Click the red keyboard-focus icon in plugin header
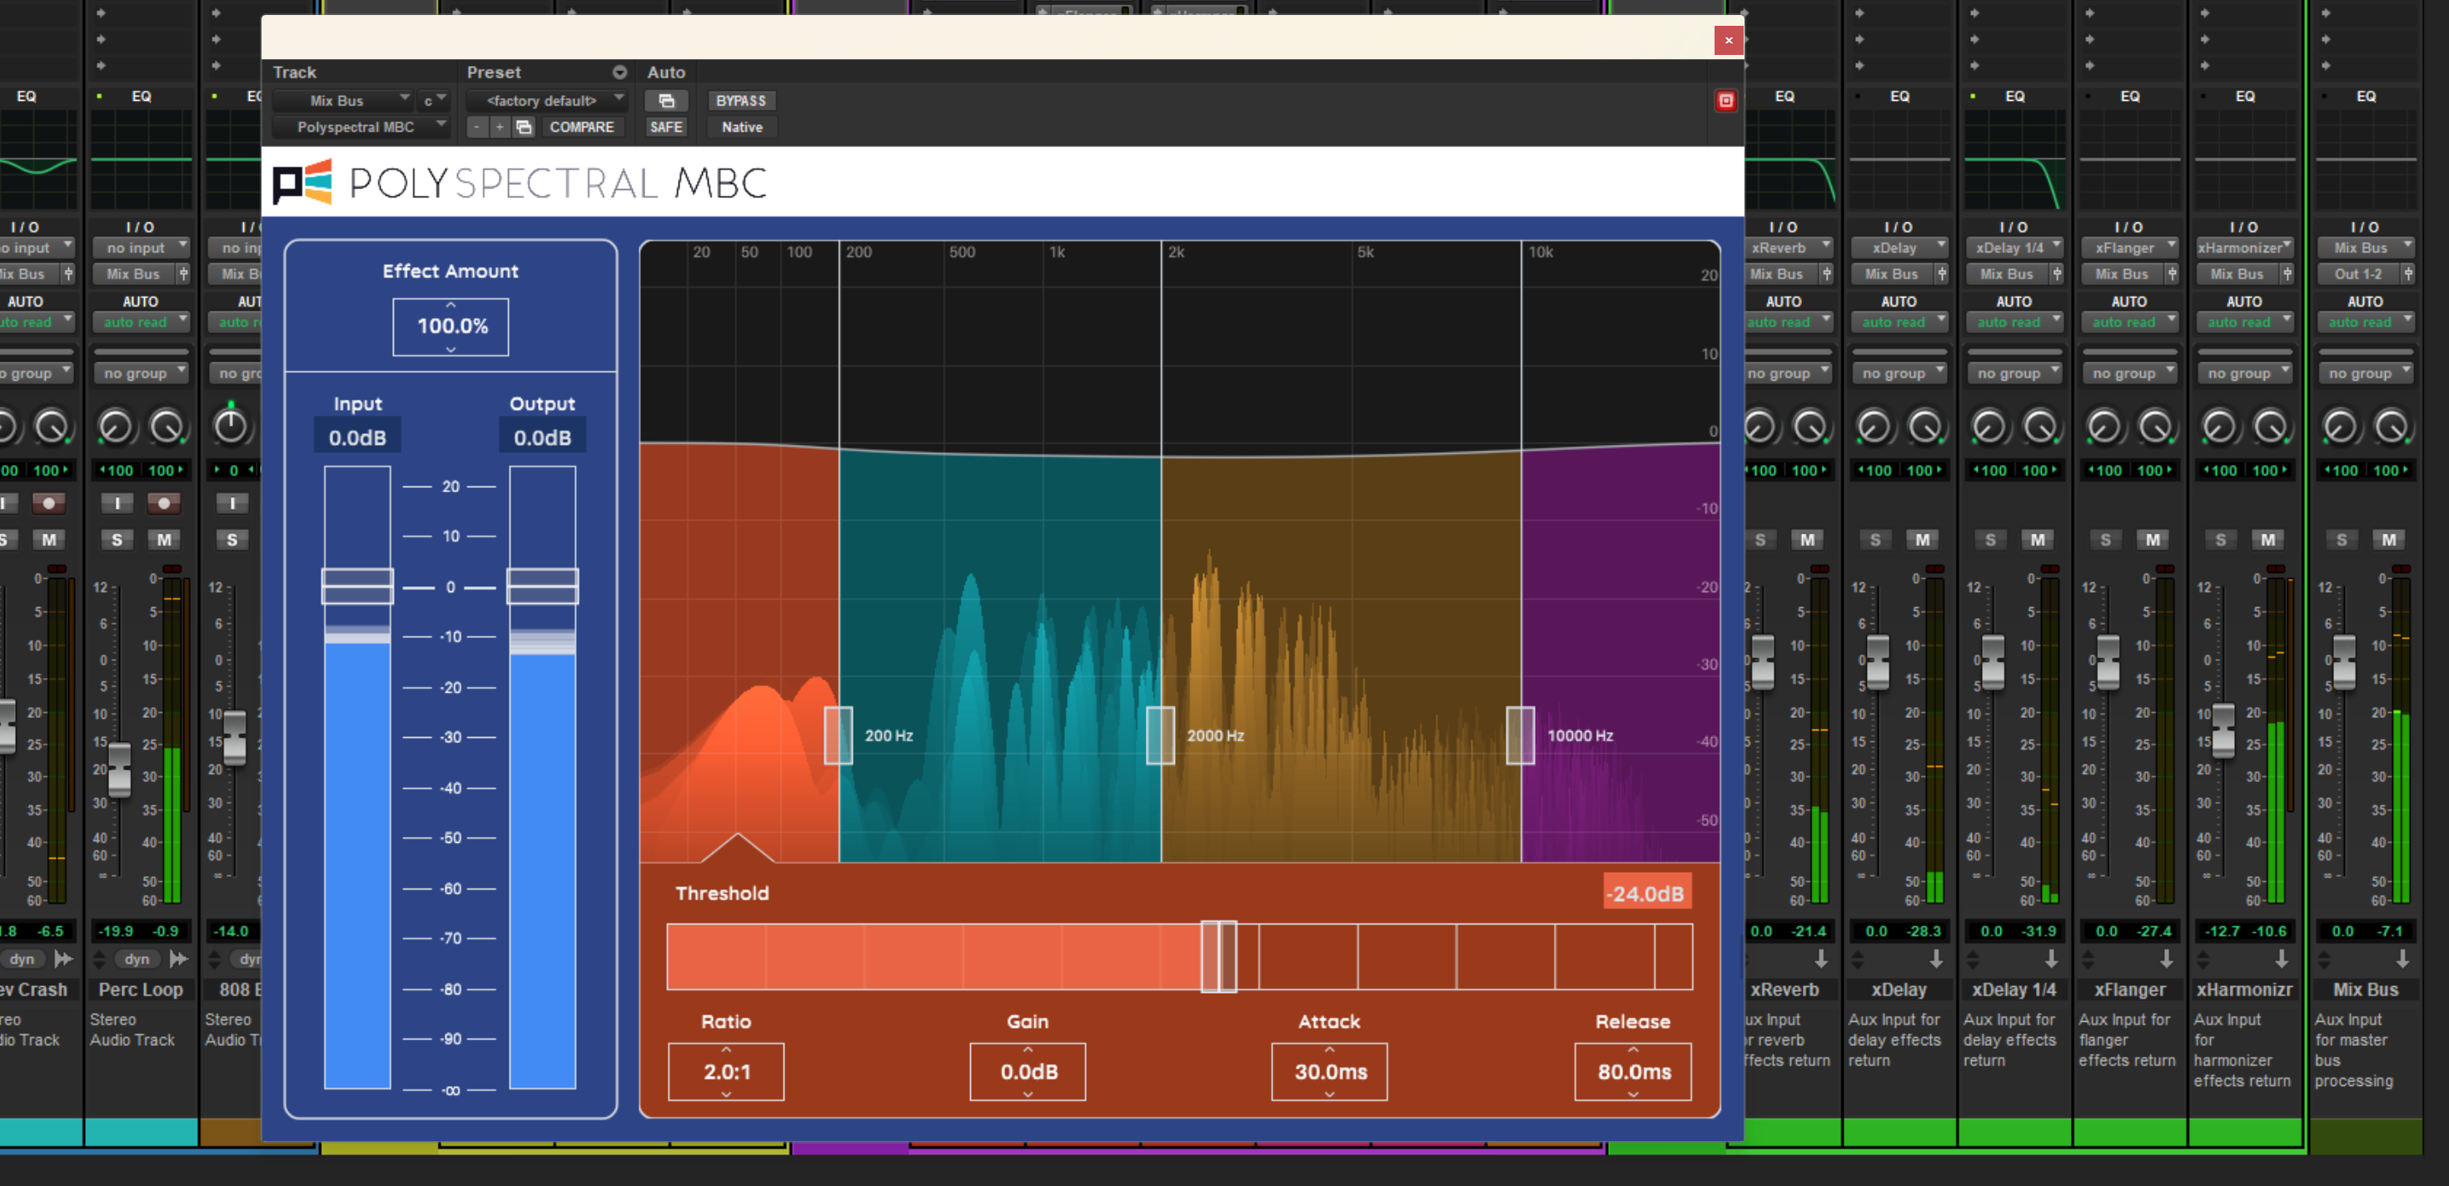The image size is (2449, 1186). [1727, 100]
